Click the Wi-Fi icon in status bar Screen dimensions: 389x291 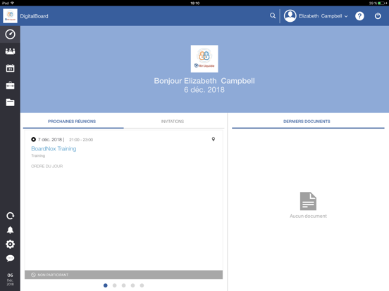click(13, 3)
